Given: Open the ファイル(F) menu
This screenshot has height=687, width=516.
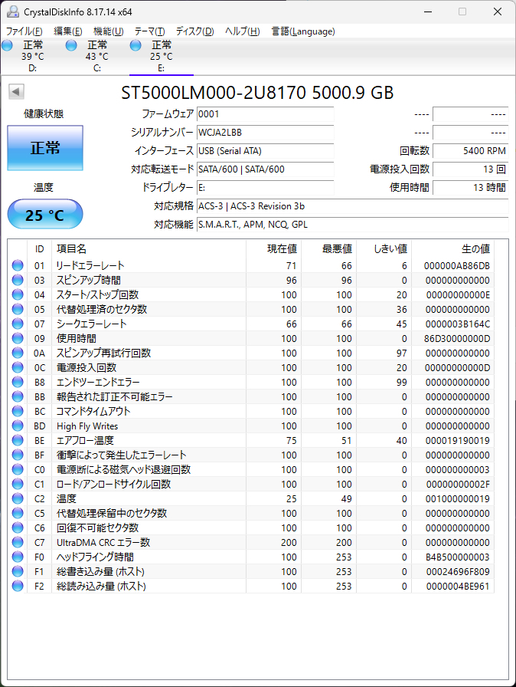Looking at the screenshot, I should click(x=24, y=31).
